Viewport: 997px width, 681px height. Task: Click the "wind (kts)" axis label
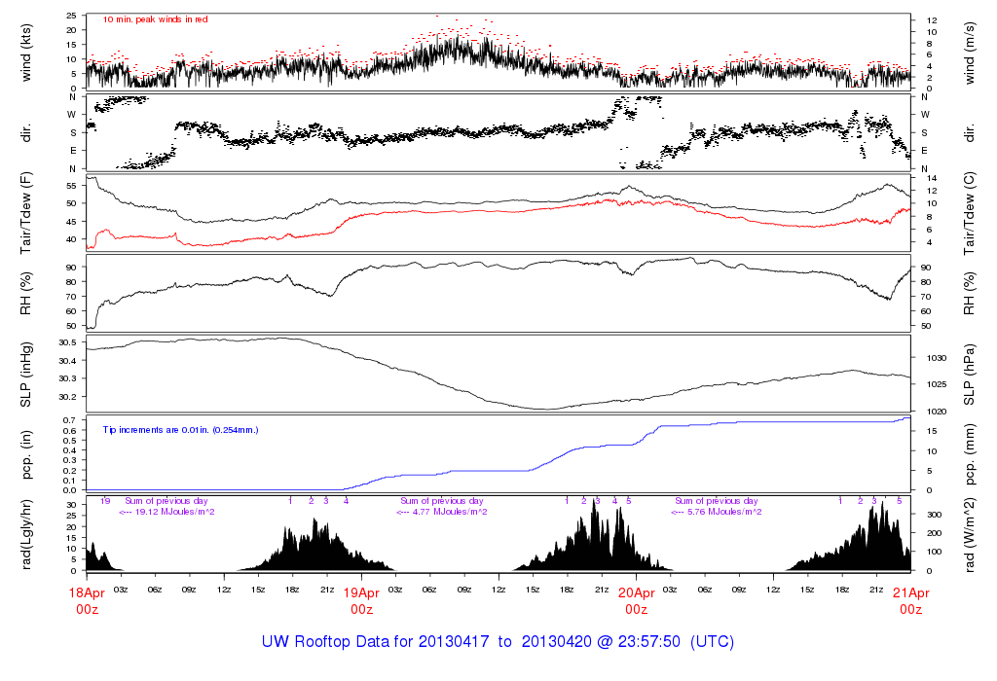(x=26, y=53)
